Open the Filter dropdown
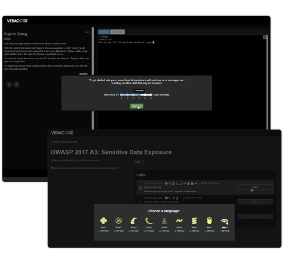The height and width of the screenshot is (263, 284). (x=139, y=162)
